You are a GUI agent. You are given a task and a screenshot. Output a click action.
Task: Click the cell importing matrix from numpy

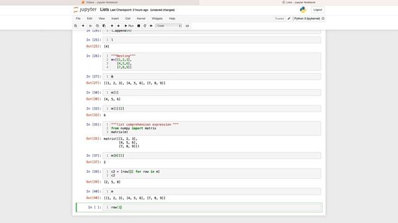click(x=211, y=128)
